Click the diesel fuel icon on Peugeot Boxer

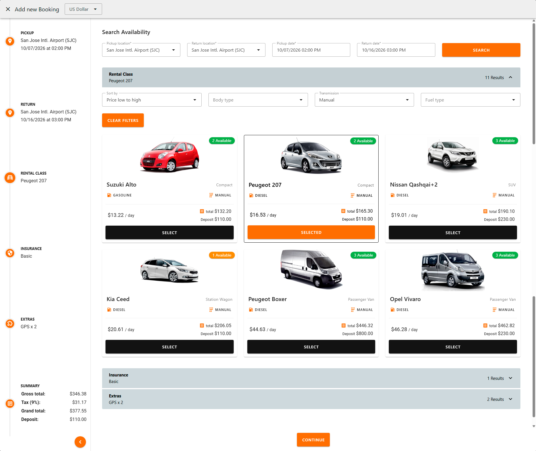click(x=251, y=310)
